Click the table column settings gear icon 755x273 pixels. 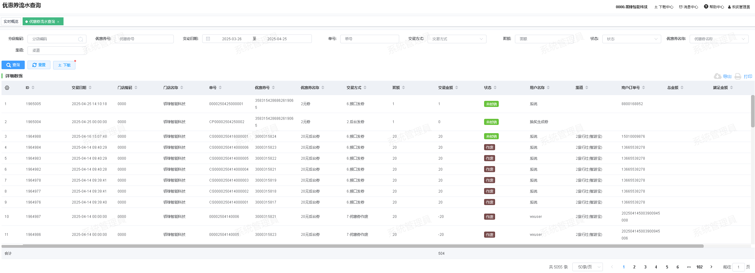coord(7,88)
